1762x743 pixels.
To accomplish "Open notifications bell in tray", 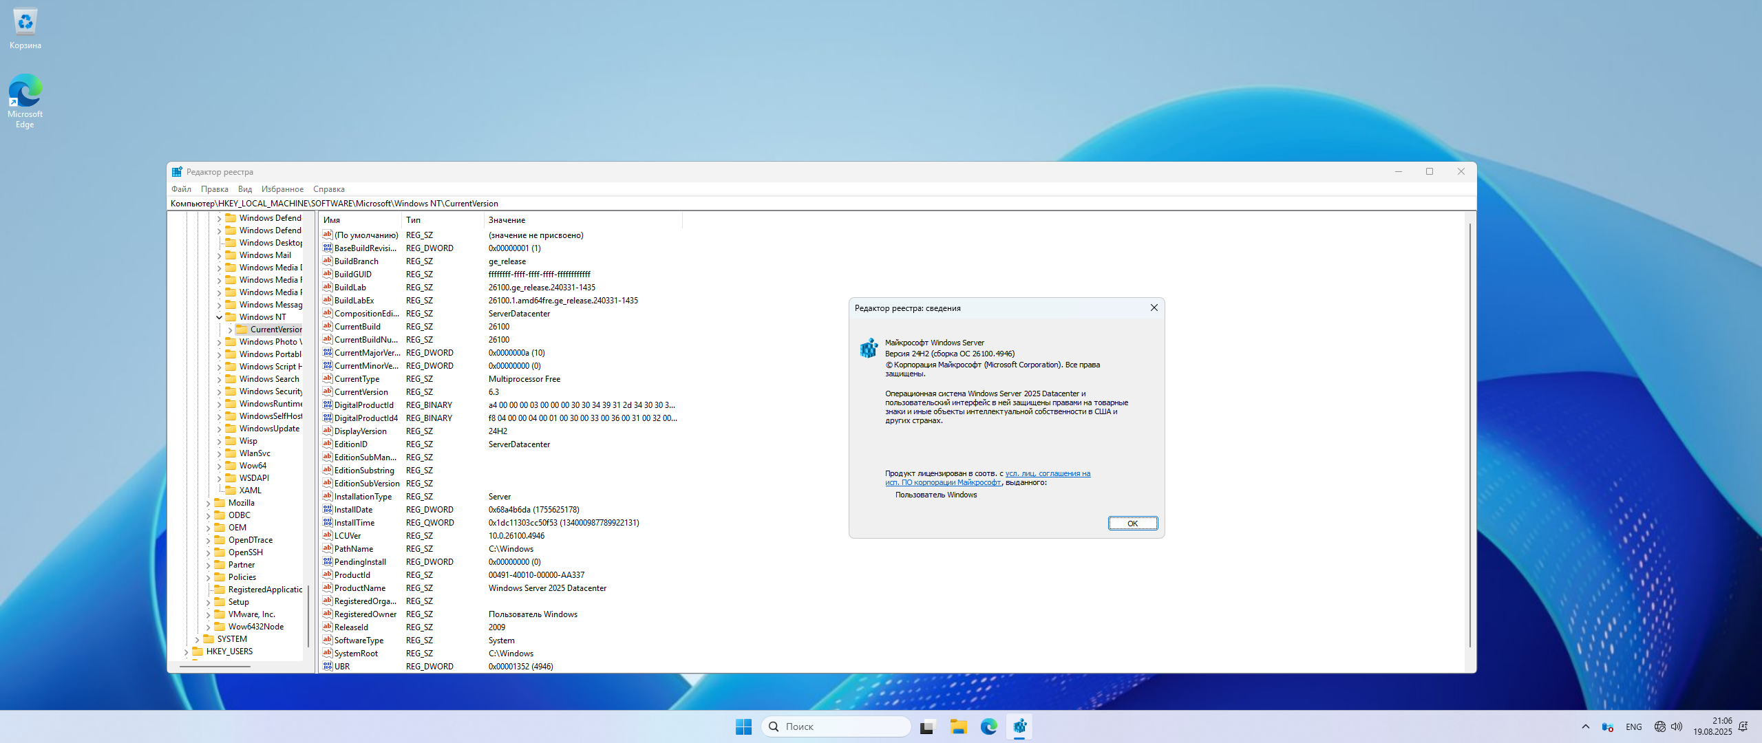I will [x=1743, y=726].
